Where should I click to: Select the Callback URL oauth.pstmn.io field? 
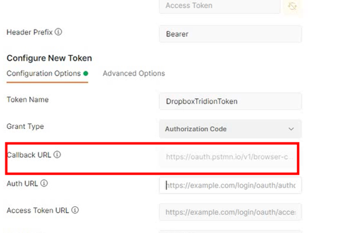coord(229,157)
